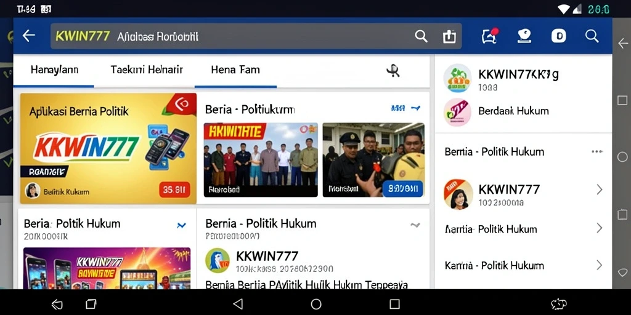Click the upper square icon on the right side bar
The height and width of the screenshot is (315, 631).
pos(622,100)
